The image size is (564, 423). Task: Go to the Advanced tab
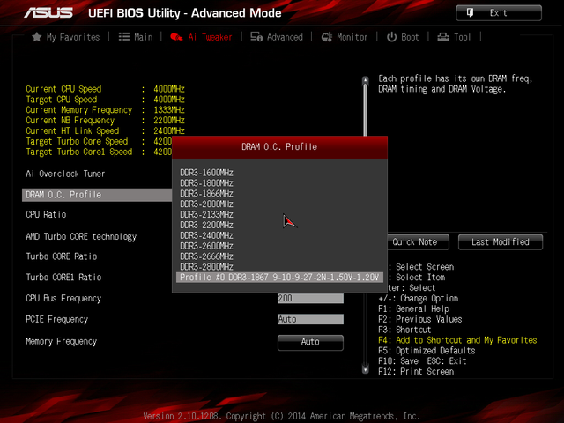(x=277, y=37)
